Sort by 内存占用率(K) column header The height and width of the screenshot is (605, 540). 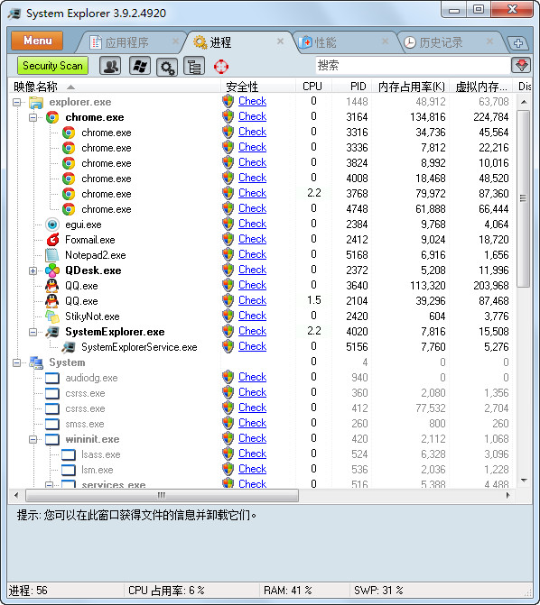411,87
